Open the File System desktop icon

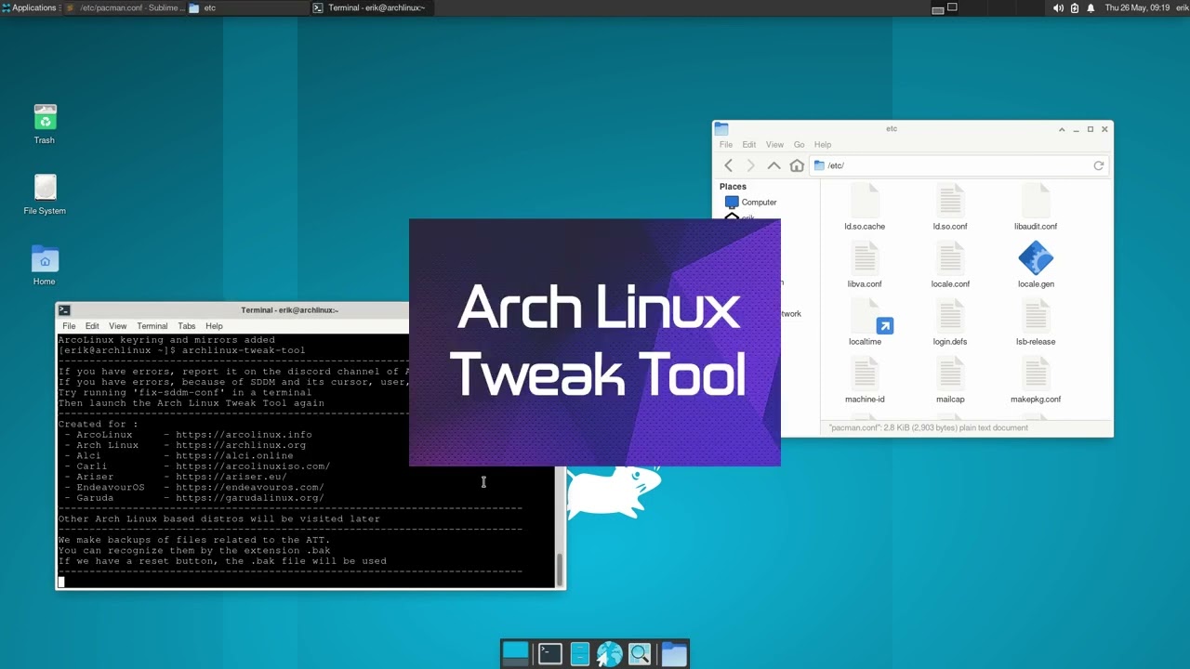tap(45, 195)
